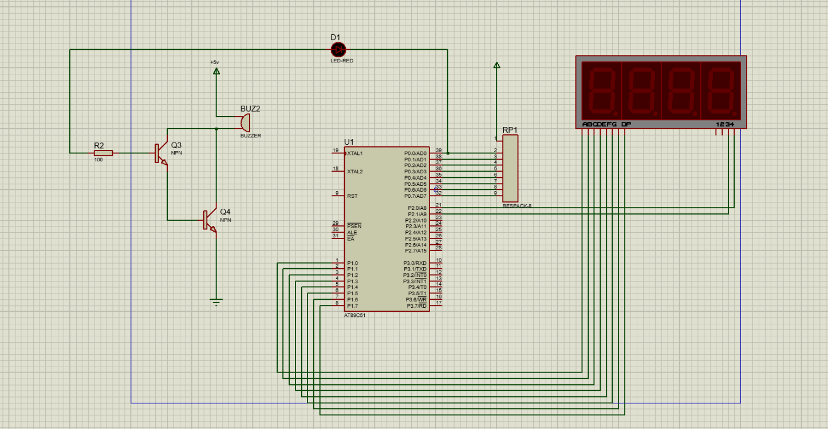Image resolution: width=828 pixels, height=429 pixels.
Task: Select the BUZ2 buzzer symbol
Action: click(246, 122)
